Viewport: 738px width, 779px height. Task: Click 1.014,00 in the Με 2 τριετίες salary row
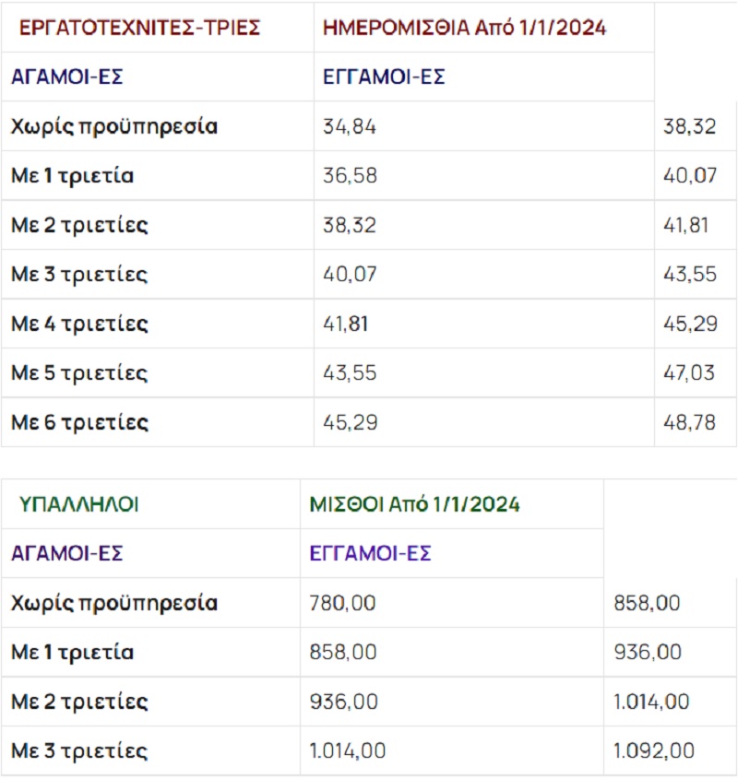[650, 702]
